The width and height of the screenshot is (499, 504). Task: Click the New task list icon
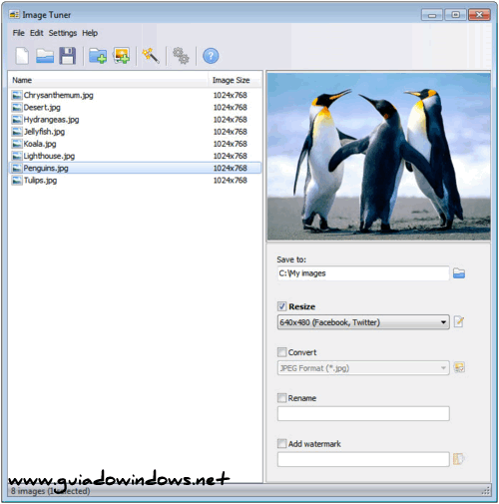(x=22, y=56)
